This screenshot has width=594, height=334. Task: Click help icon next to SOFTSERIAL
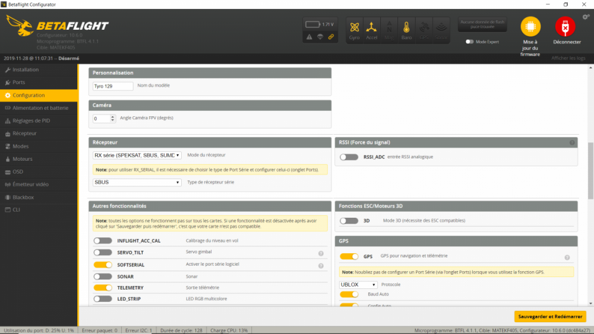pyautogui.click(x=321, y=266)
